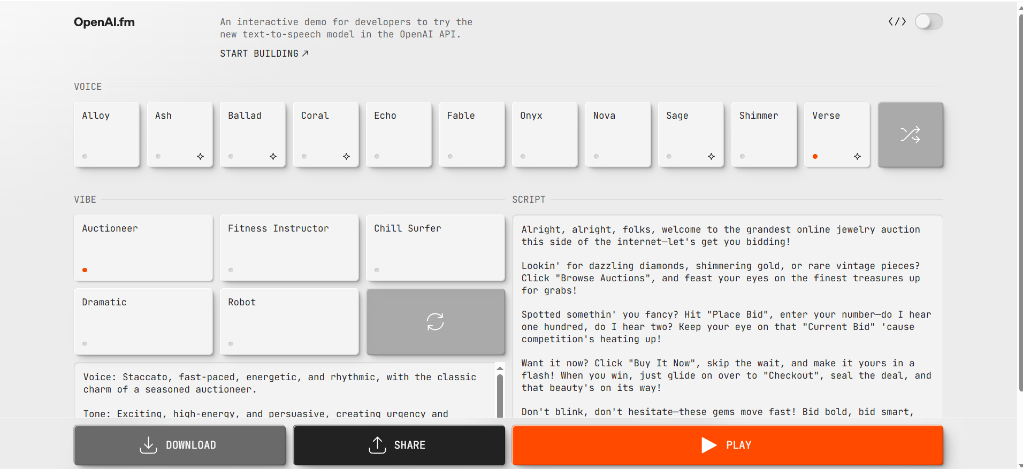Click the code brackets icon

pyautogui.click(x=897, y=22)
